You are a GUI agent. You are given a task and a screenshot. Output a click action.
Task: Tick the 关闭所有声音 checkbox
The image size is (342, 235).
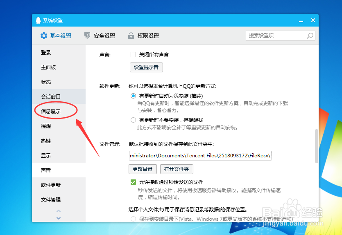pyautogui.click(x=133, y=54)
